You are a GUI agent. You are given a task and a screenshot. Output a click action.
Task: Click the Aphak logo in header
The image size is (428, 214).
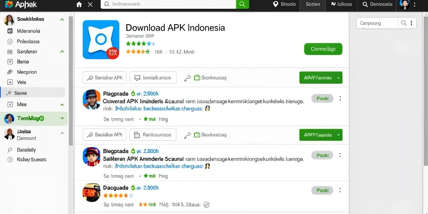pyautogui.click(x=21, y=4)
